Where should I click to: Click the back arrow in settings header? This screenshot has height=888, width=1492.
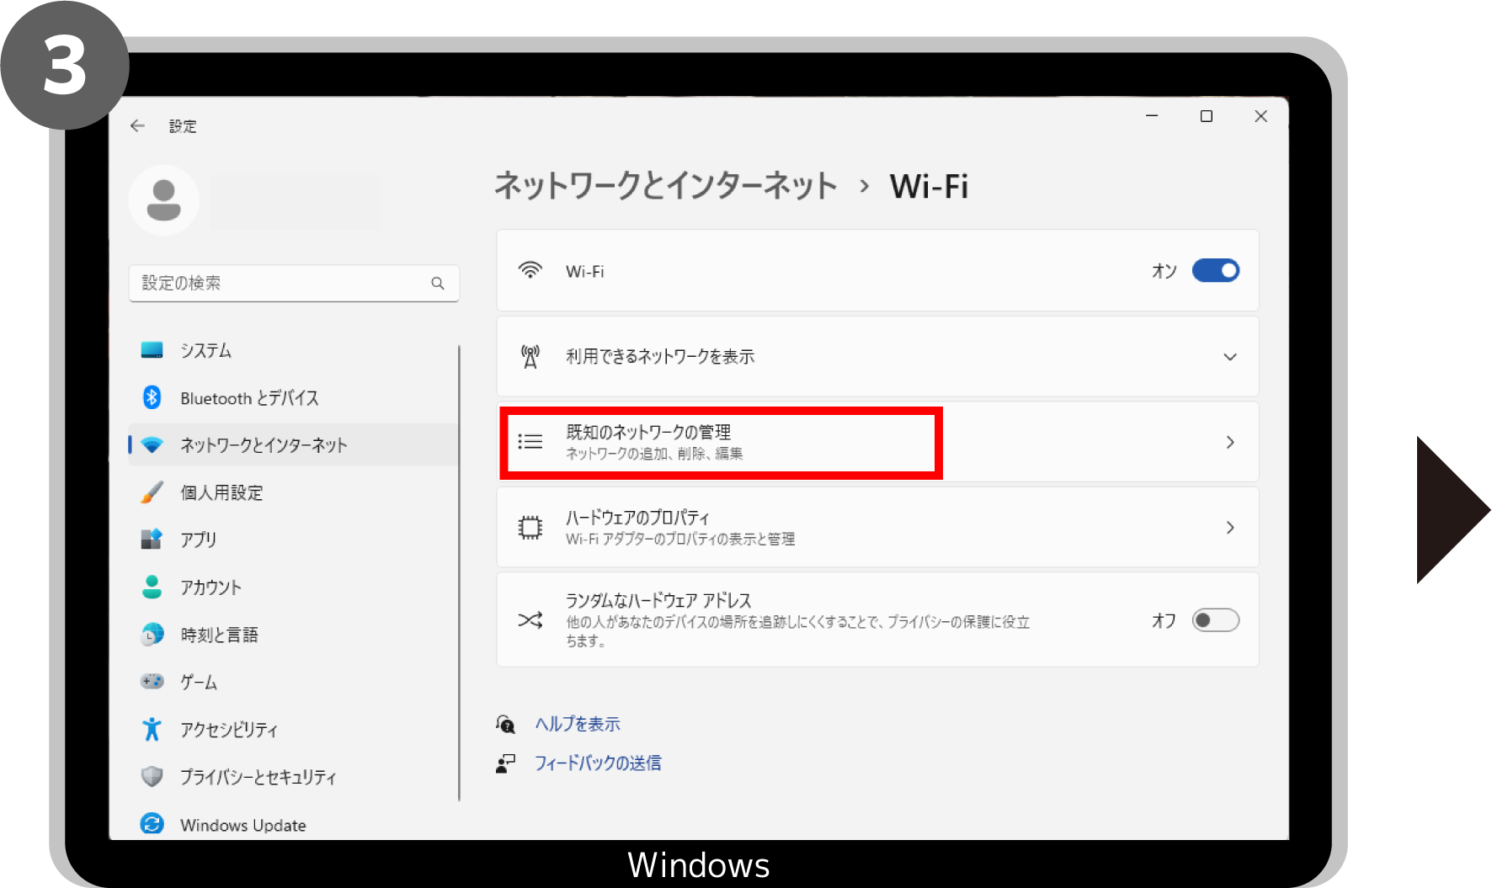(x=138, y=126)
